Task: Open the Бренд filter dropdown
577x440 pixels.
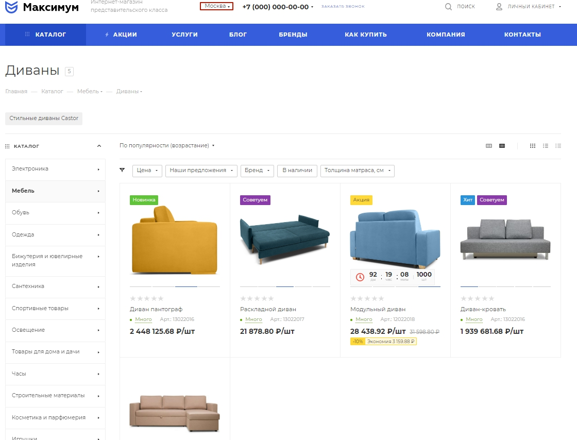Action: pyautogui.click(x=257, y=171)
